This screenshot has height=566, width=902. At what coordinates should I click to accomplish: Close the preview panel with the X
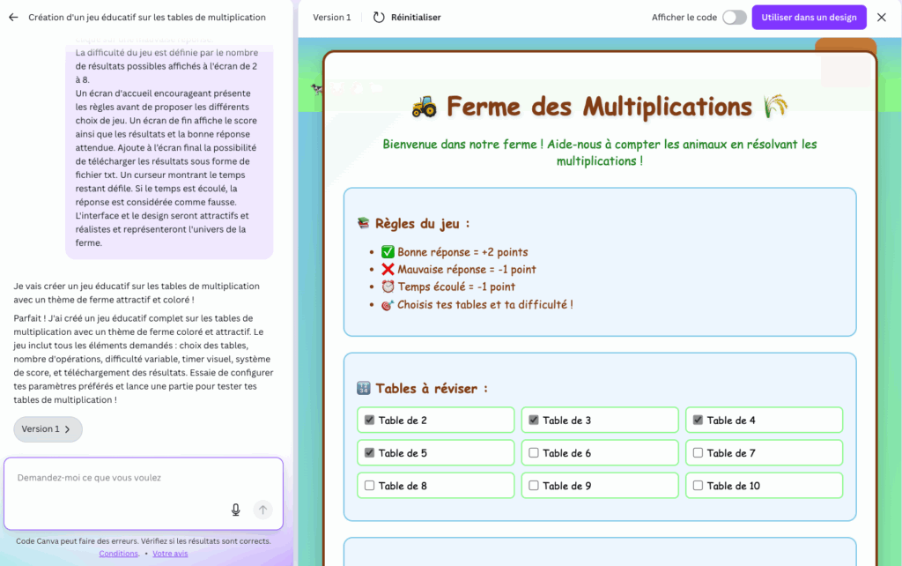click(x=881, y=18)
